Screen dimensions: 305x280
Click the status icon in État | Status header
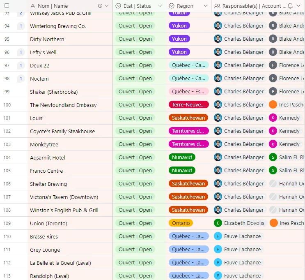coord(118,6)
